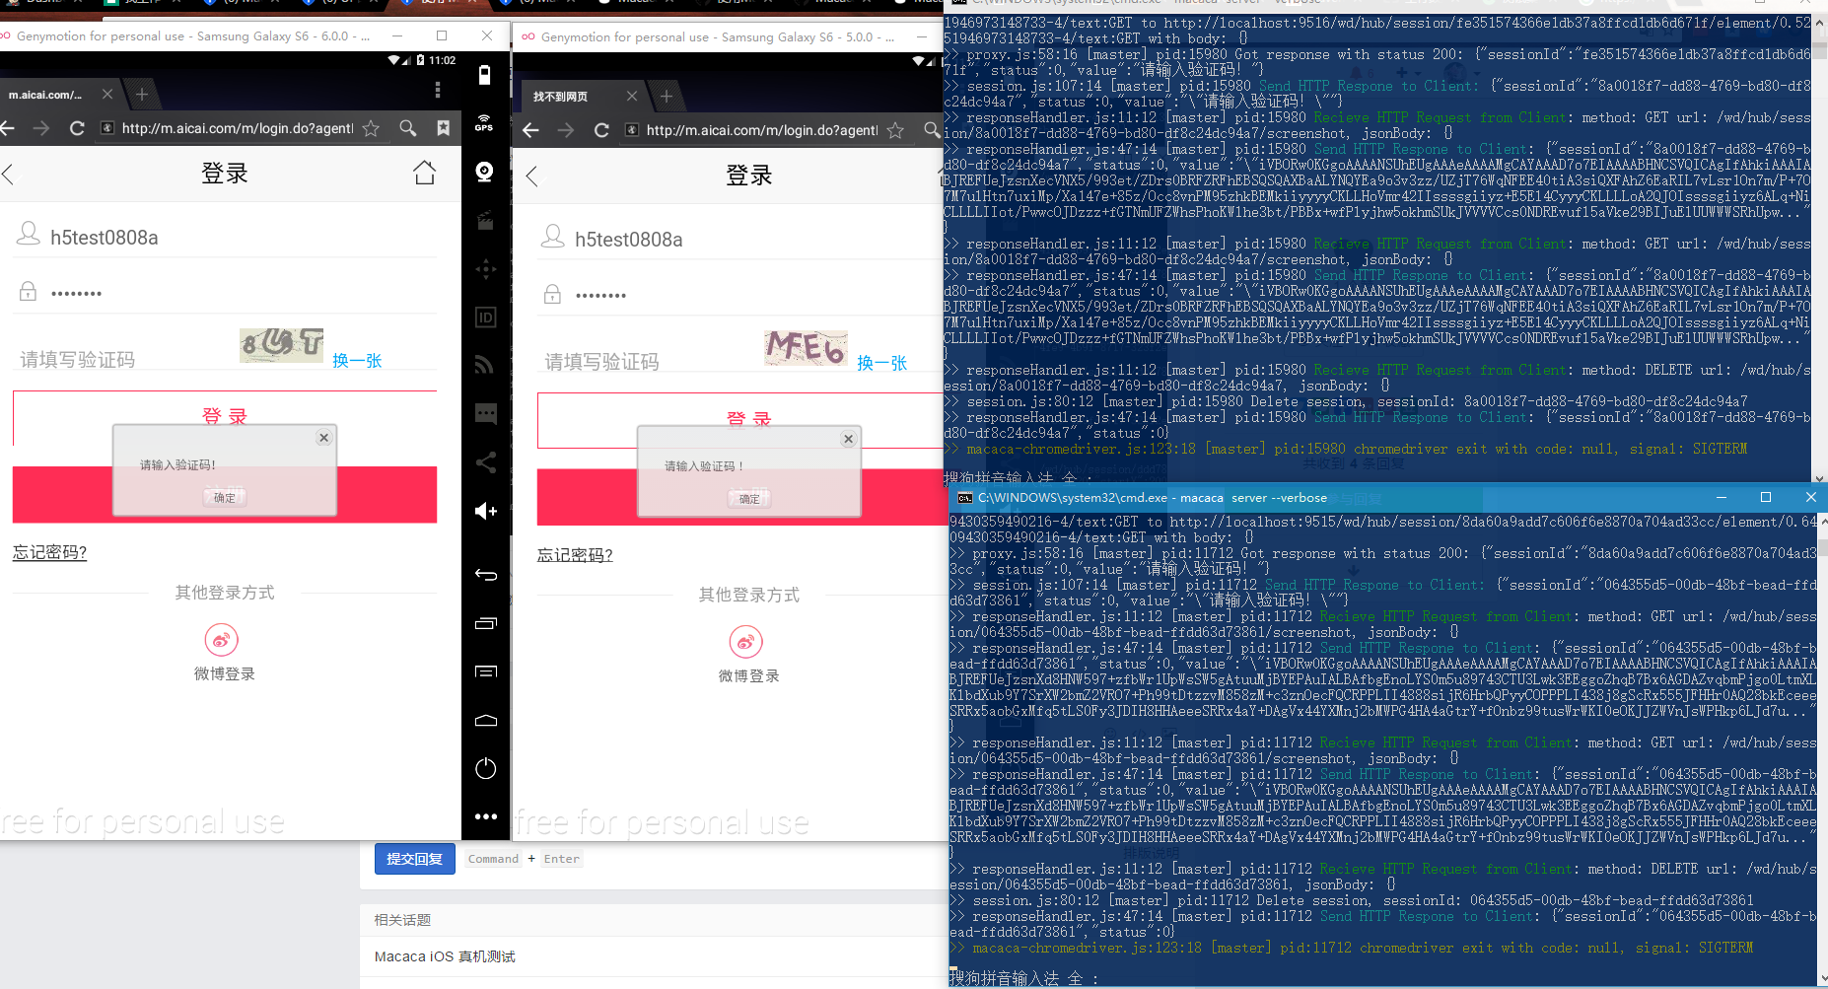Screen dimensions: 1828x989
Task: Select the m.aicai.com tab in left emulator
Action: pos(45,95)
